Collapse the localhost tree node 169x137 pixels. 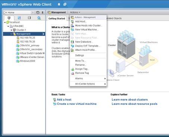coord(5,22)
